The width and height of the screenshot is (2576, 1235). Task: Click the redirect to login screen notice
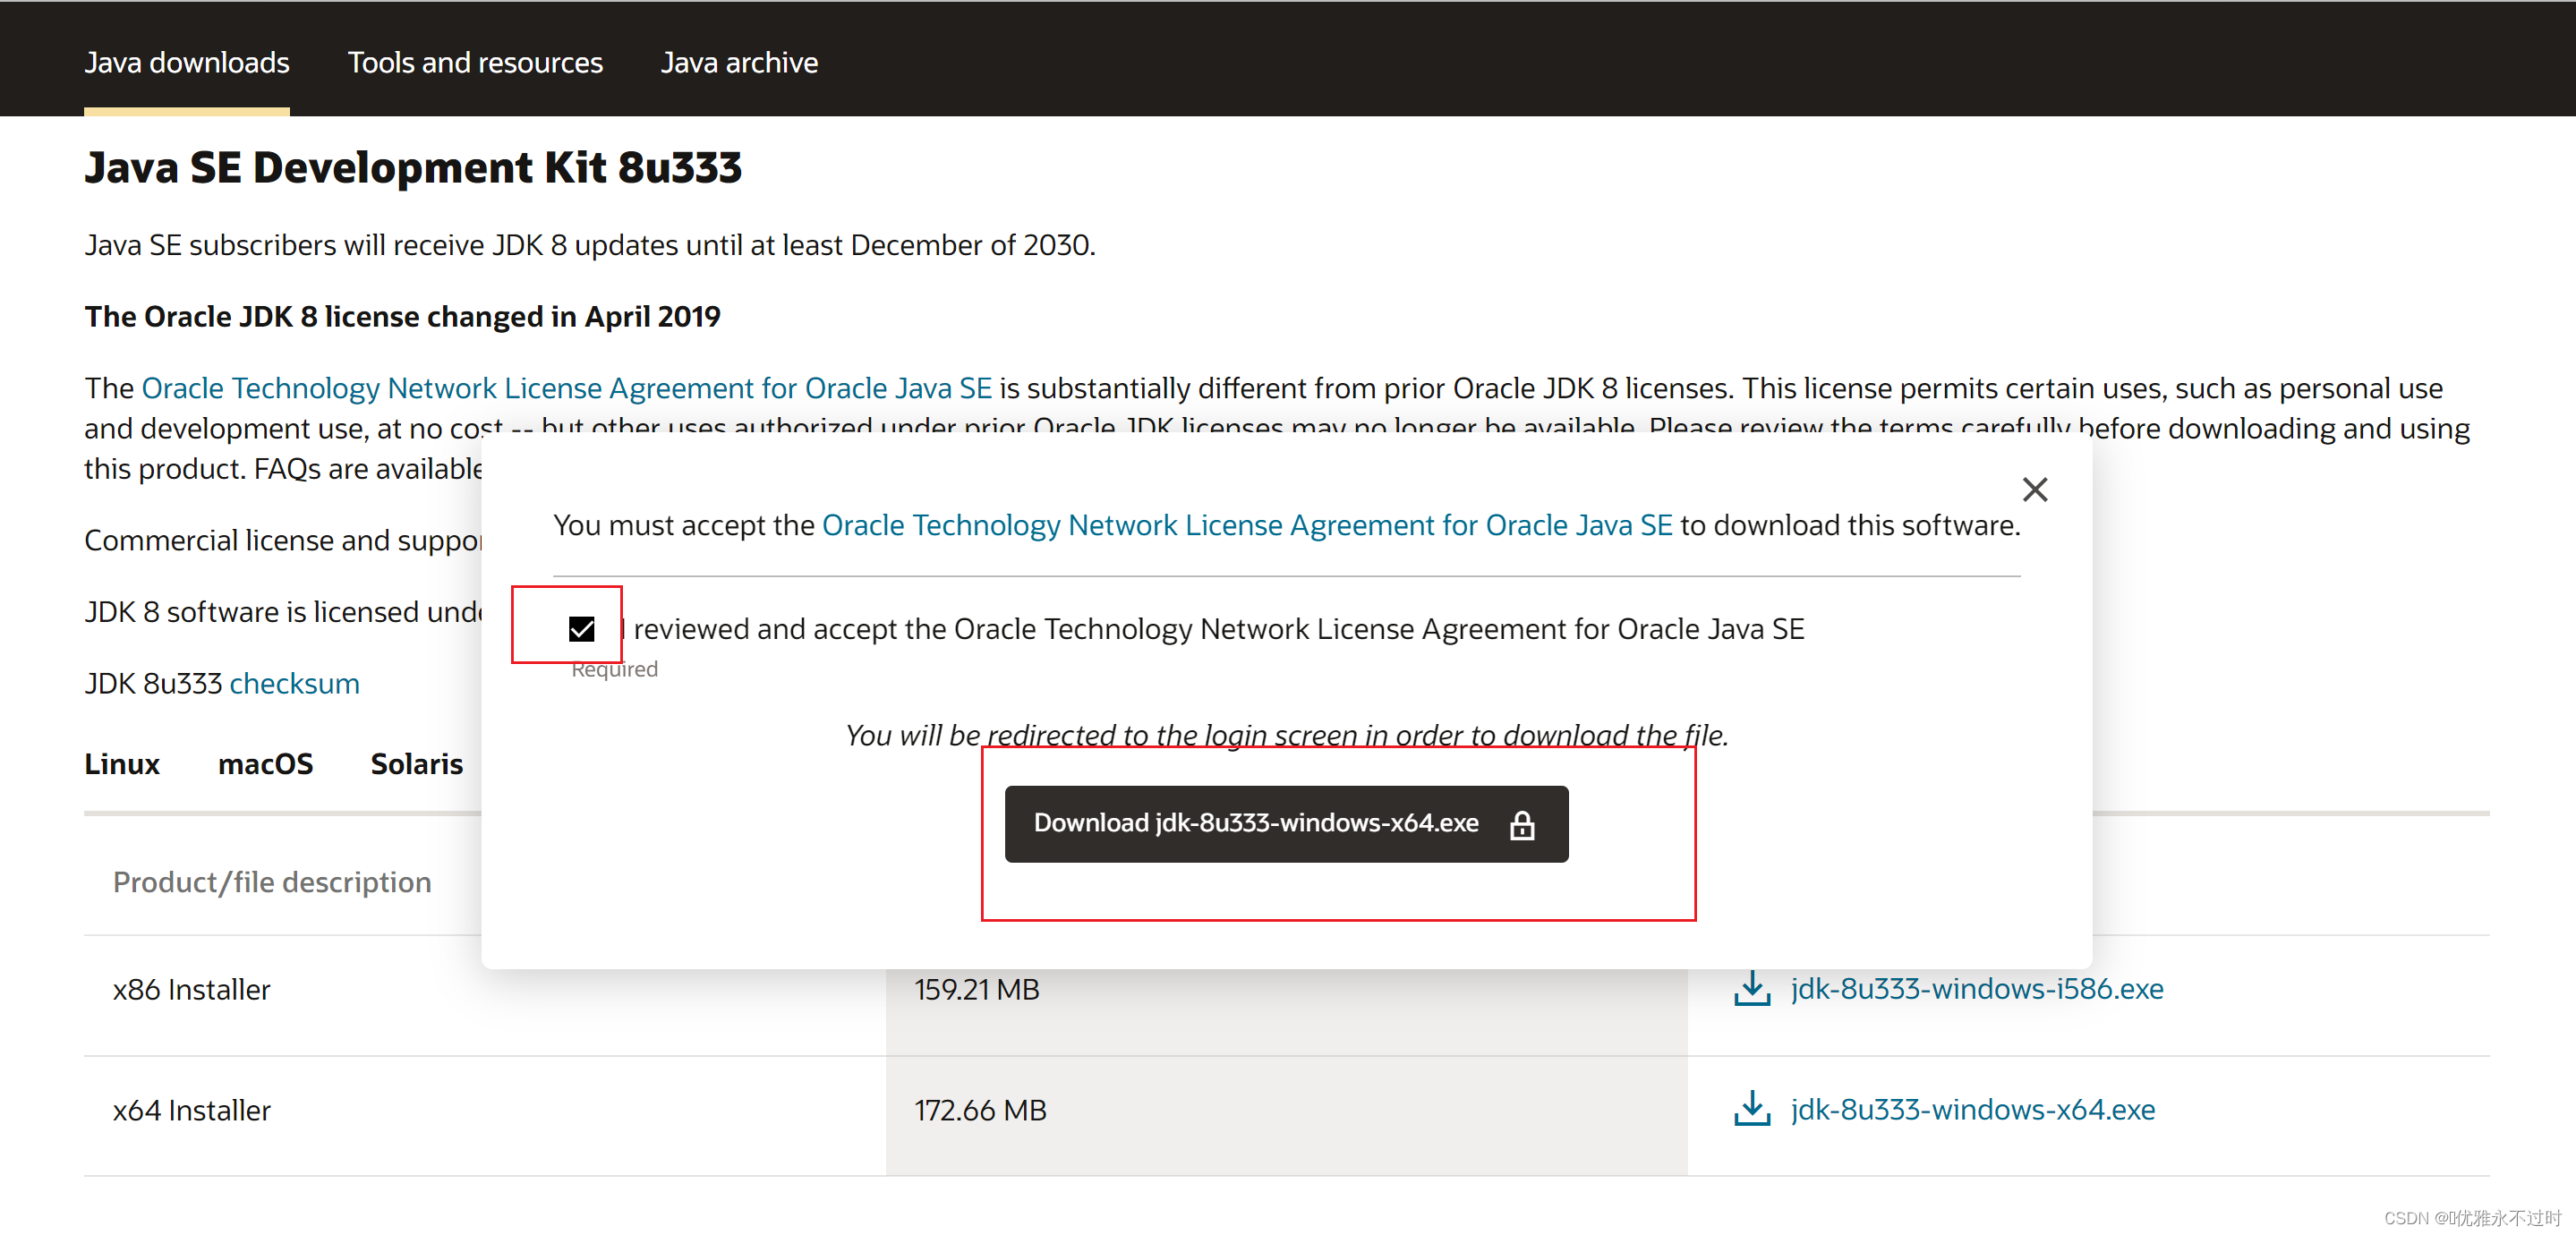pyautogui.click(x=1286, y=736)
